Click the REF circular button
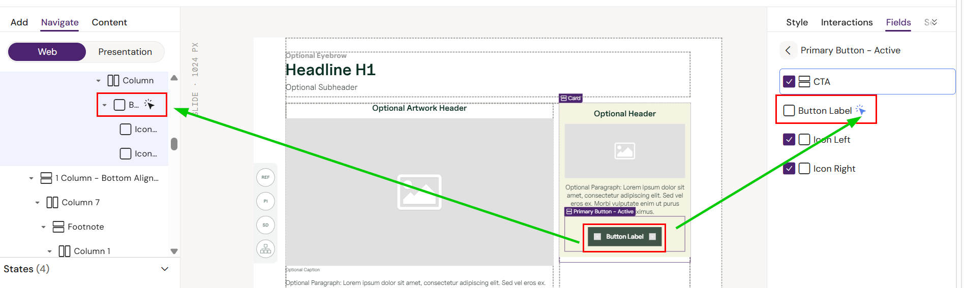The height and width of the screenshot is (288, 964). 265,177
